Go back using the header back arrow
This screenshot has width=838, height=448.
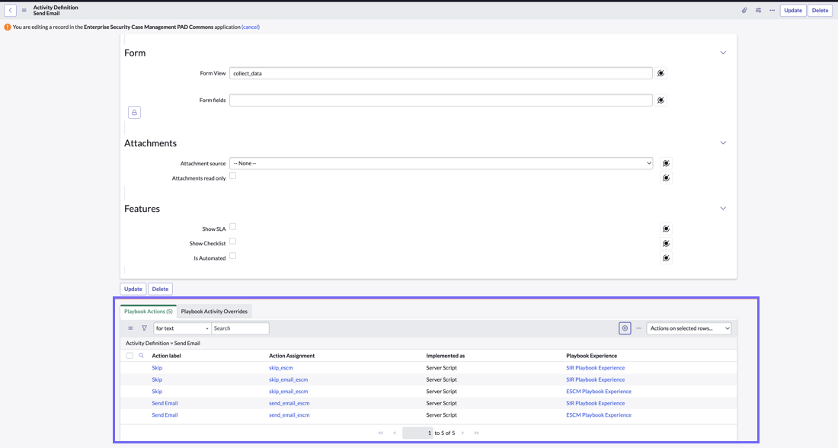10,10
